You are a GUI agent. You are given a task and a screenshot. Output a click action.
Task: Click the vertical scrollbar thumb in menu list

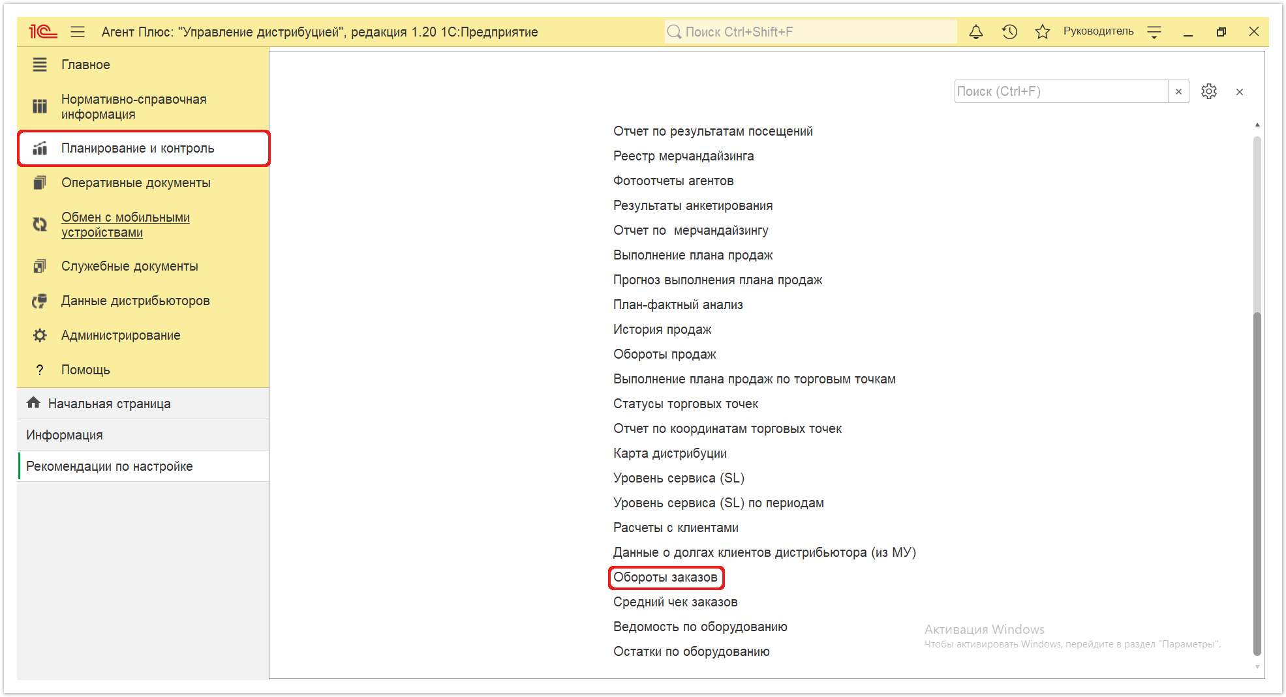[1257, 484]
